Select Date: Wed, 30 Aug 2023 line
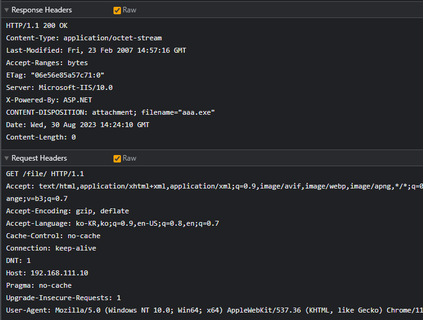423x320 pixels. coord(78,125)
